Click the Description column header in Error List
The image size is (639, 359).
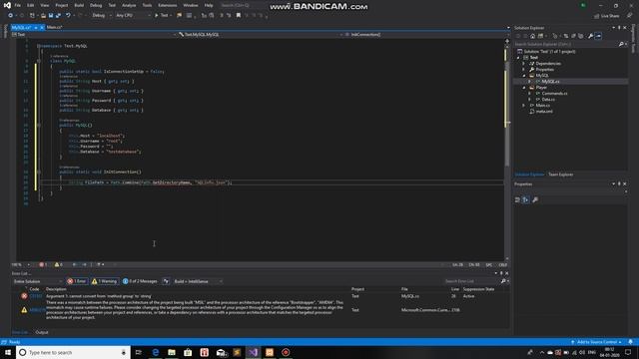pyautogui.click(x=56, y=289)
